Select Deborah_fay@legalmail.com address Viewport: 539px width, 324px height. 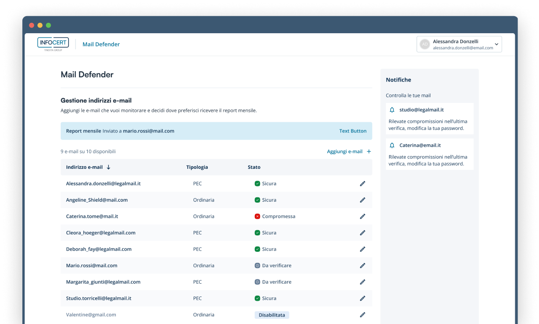click(x=99, y=249)
